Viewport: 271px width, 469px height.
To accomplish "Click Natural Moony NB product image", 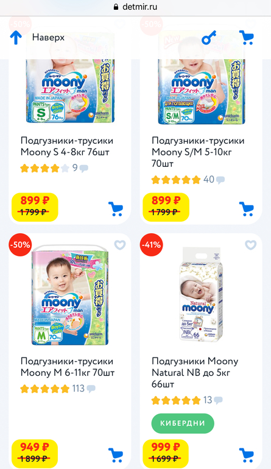I will 202,294.
